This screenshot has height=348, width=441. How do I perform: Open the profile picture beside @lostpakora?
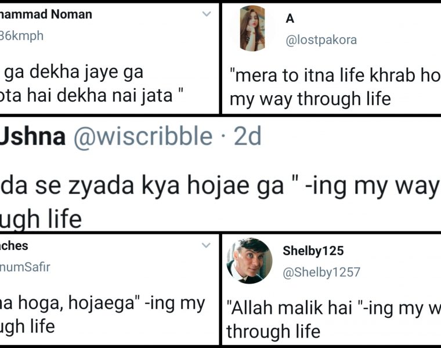(x=252, y=28)
